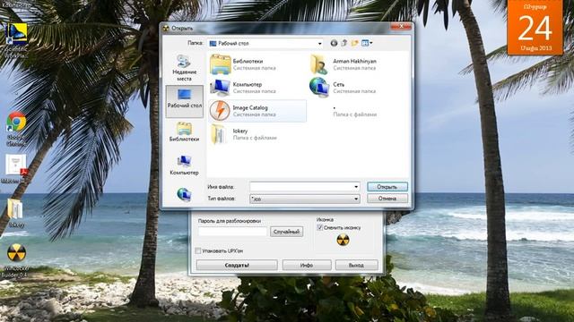The width and height of the screenshot is (574, 322).
Task: Click the password field under Пароль для разблокировки
Action: (x=233, y=232)
